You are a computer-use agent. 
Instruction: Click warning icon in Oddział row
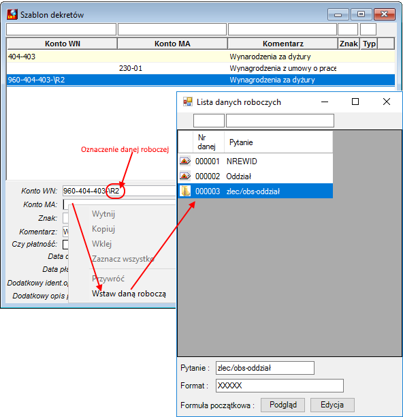pos(185,176)
